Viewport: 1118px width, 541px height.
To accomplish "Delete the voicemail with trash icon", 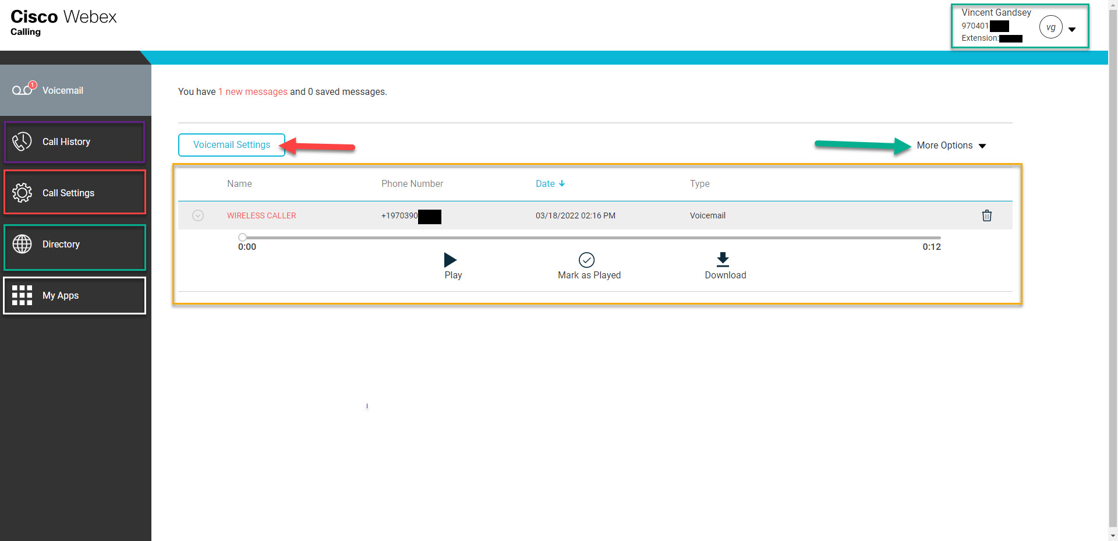I will pos(987,215).
